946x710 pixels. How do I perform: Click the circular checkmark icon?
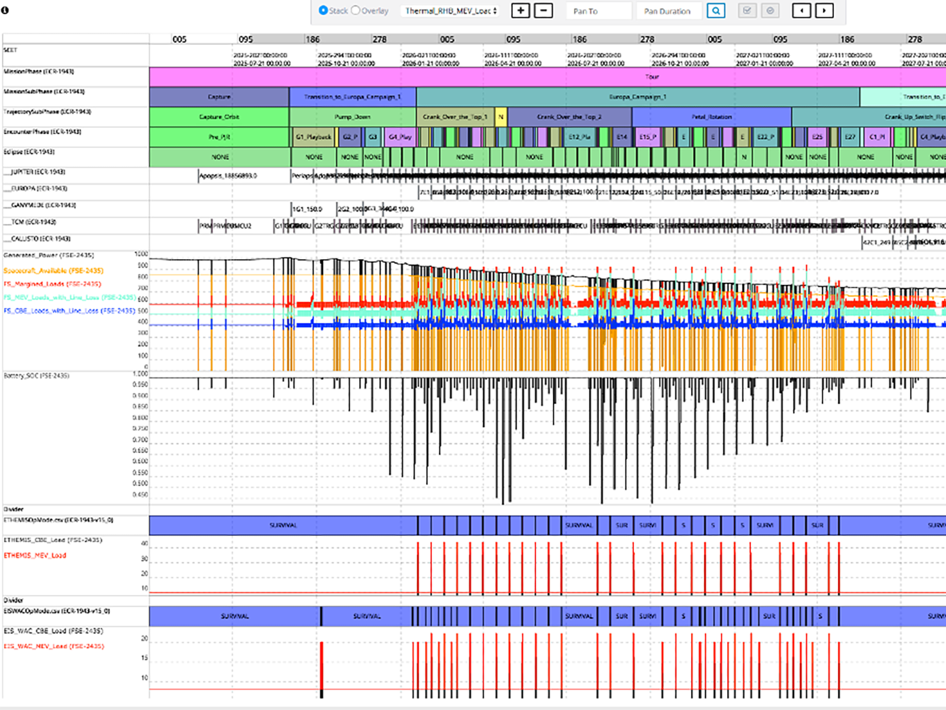click(x=770, y=10)
